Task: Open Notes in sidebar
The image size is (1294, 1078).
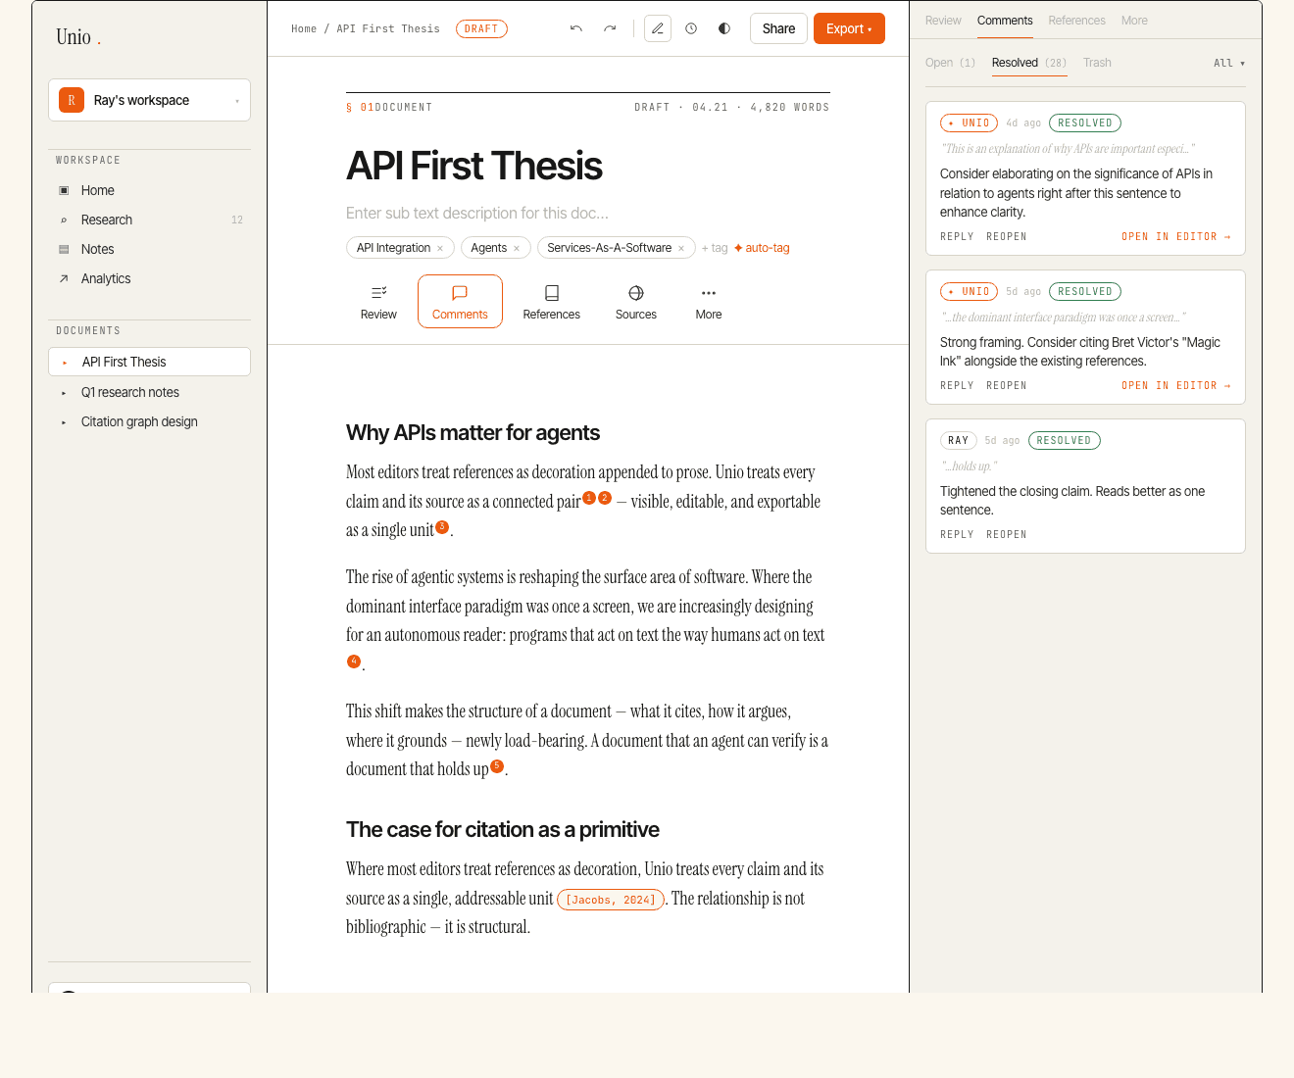Action: coord(149,249)
